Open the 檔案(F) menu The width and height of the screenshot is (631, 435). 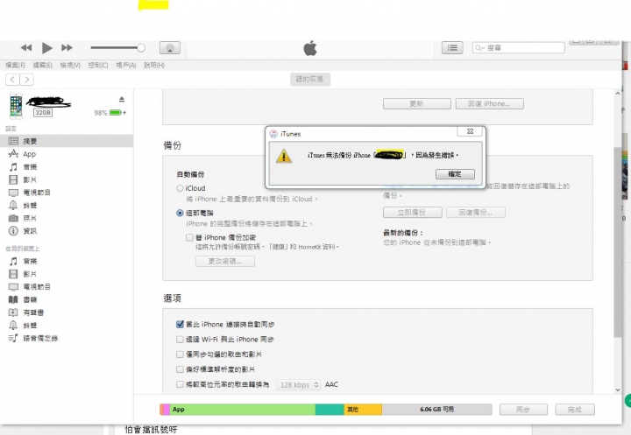click(x=15, y=65)
